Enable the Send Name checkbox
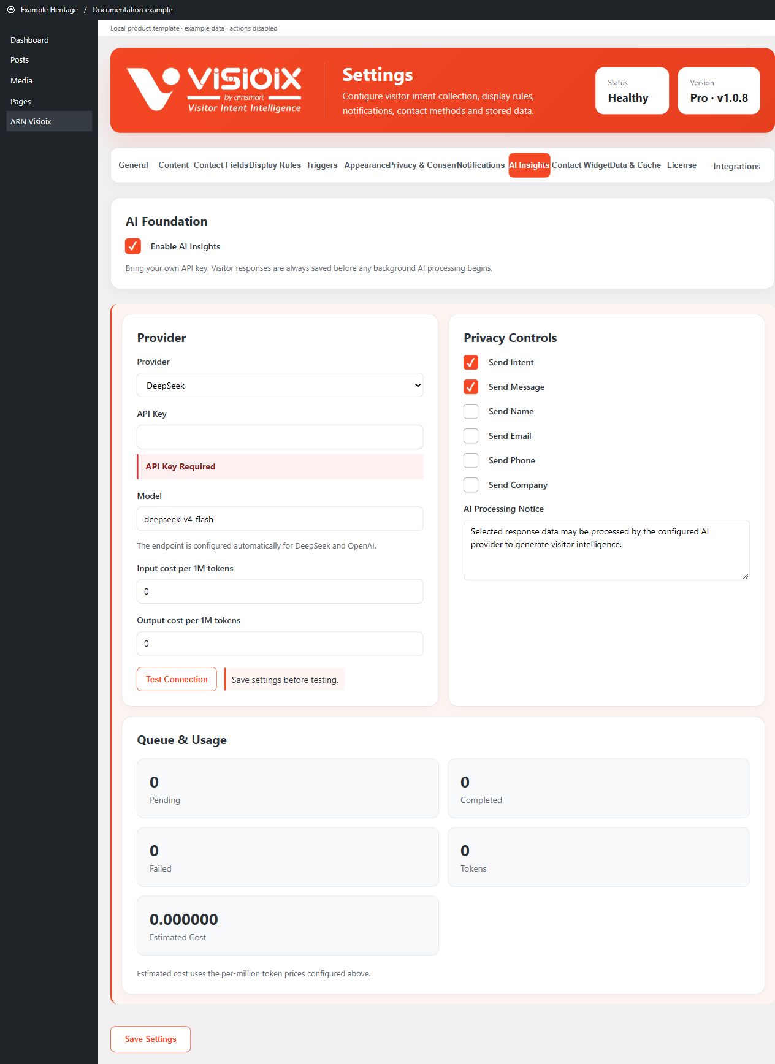This screenshot has height=1064, width=775. click(x=471, y=411)
